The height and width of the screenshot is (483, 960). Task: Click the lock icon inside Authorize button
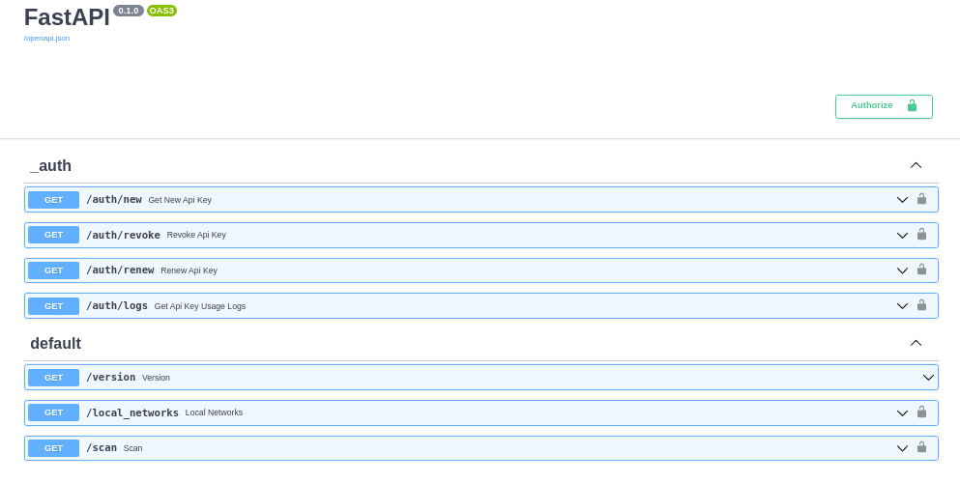[x=912, y=105]
